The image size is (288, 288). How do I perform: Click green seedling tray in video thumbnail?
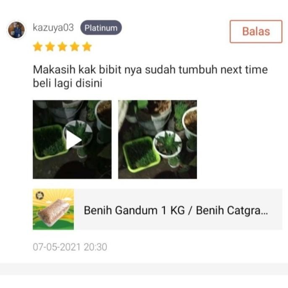pyautogui.click(x=49, y=142)
